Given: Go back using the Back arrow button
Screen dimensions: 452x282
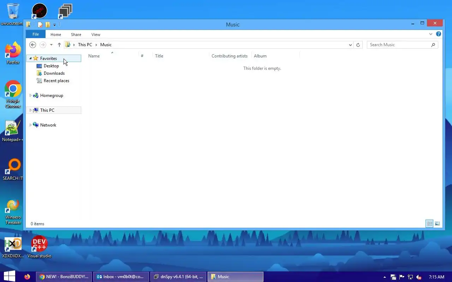Looking at the screenshot, I should pos(32,45).
